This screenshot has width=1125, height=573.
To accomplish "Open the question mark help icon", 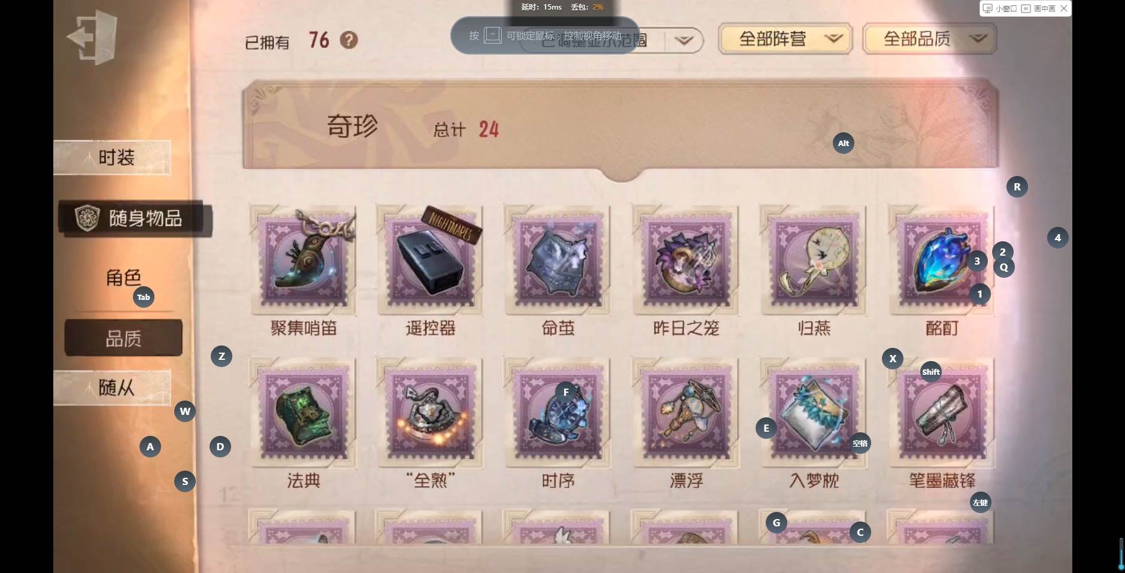I will 349,40.
